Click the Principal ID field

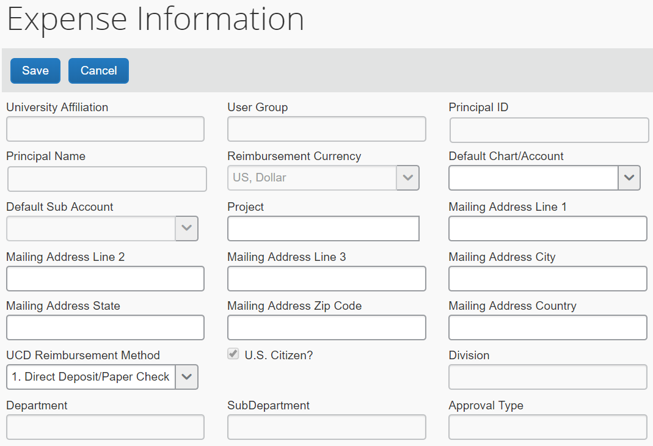click(x=549, y=130)
